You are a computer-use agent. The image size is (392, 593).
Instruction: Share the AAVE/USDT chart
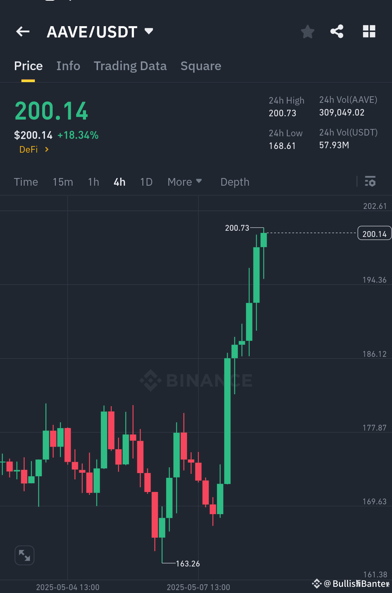pyautogui.click(x=336, y=32)
